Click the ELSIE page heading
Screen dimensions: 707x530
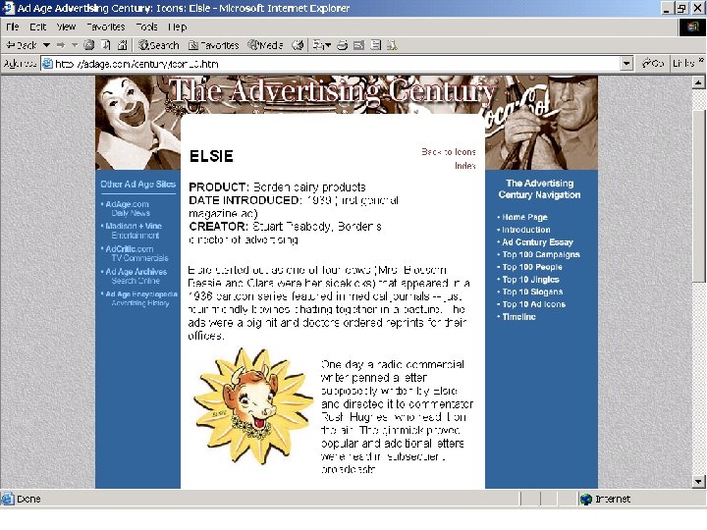point(211,156)
